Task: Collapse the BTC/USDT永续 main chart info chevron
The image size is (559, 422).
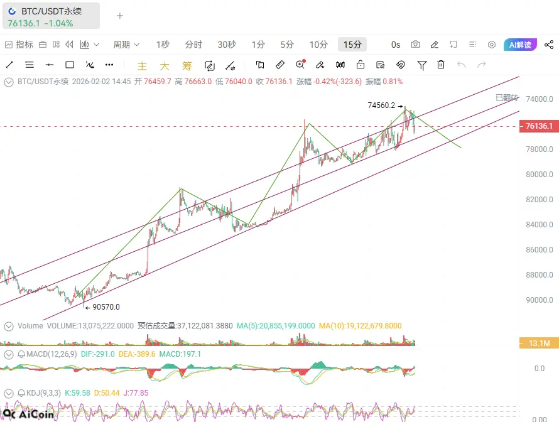Action: click(9, 82)
